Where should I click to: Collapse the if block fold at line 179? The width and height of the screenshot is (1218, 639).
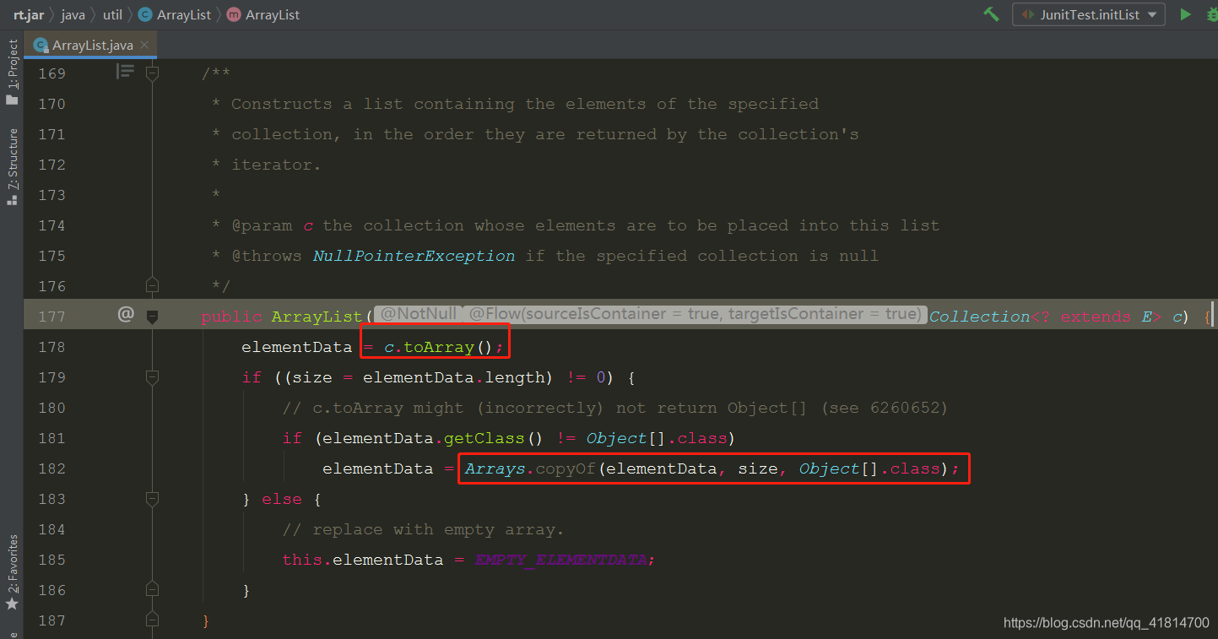[x=152, y=377]
